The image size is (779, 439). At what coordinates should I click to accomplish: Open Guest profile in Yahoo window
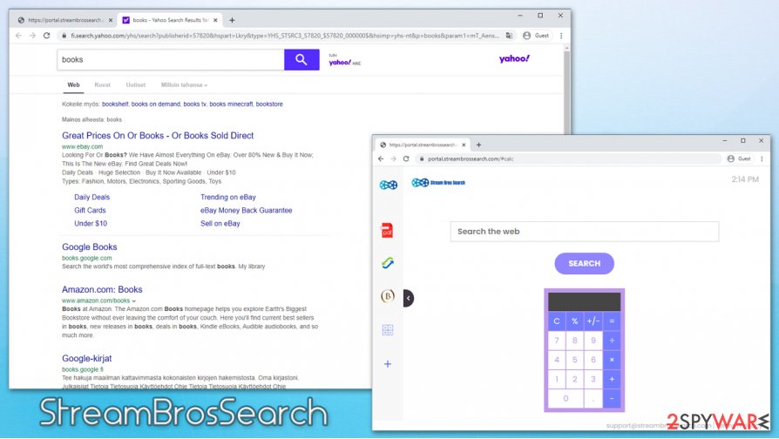pos(536,36)
